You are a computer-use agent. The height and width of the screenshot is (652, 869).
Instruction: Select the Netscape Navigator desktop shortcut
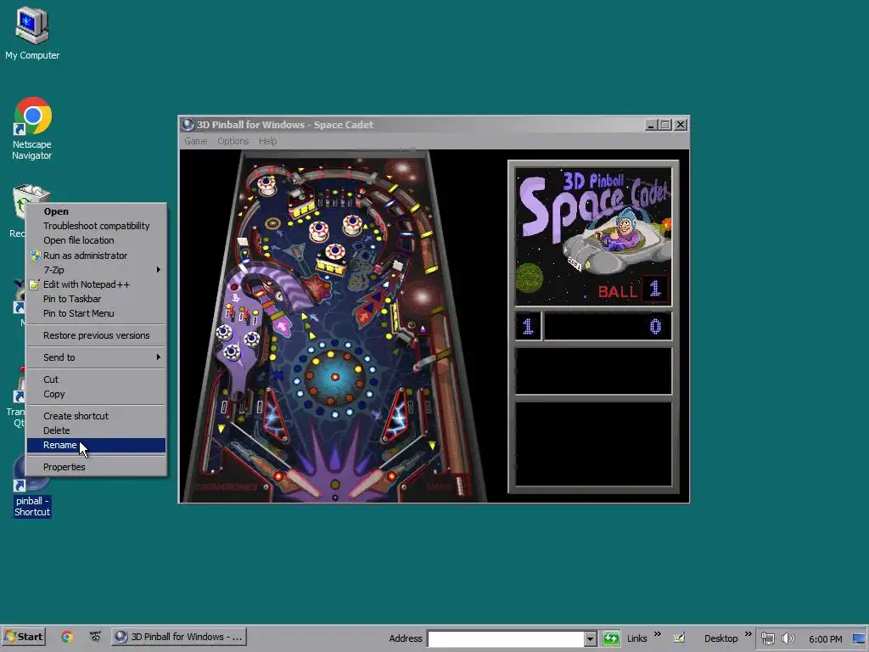[x=32, y=129]
